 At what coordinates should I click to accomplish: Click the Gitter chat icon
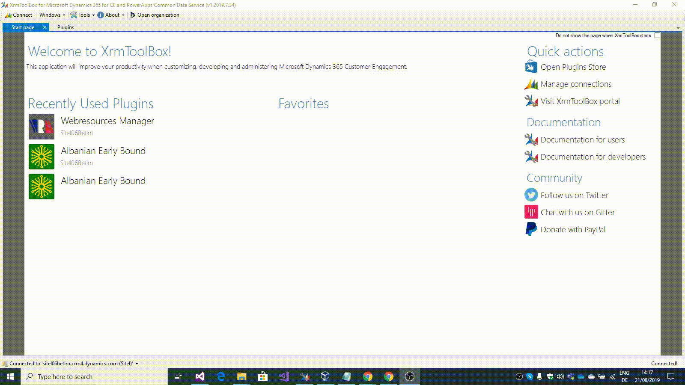pyautogui.click(x=531, y=212)
